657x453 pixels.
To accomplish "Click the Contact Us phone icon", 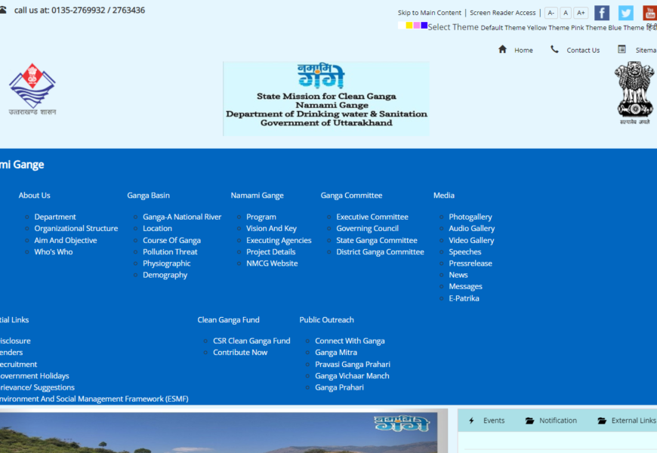I will click(555, 49).
